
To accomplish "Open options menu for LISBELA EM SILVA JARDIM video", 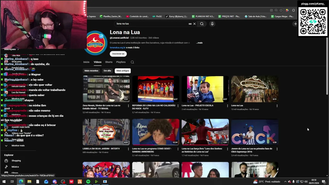I will [x=129, y=149].
